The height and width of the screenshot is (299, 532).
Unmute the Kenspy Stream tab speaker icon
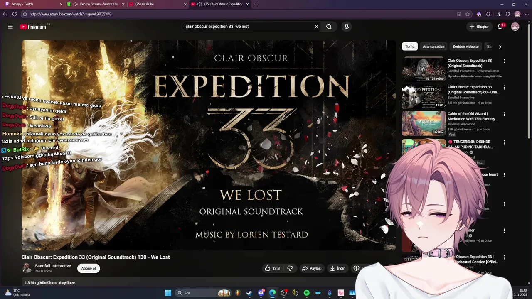click(75, 4)
